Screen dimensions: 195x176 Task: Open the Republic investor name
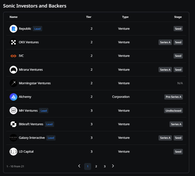(25, 29)
